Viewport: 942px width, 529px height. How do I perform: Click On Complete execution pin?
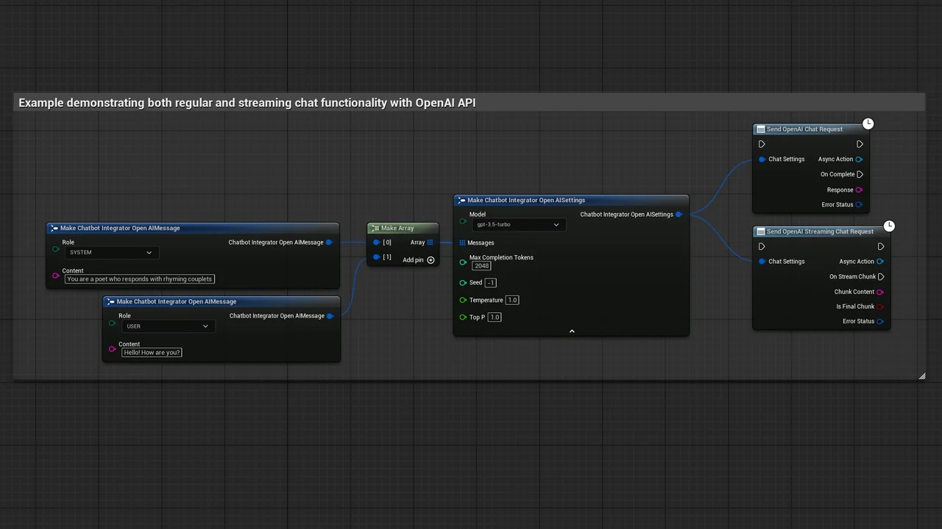pyautogui.click(x=860, y=175)
